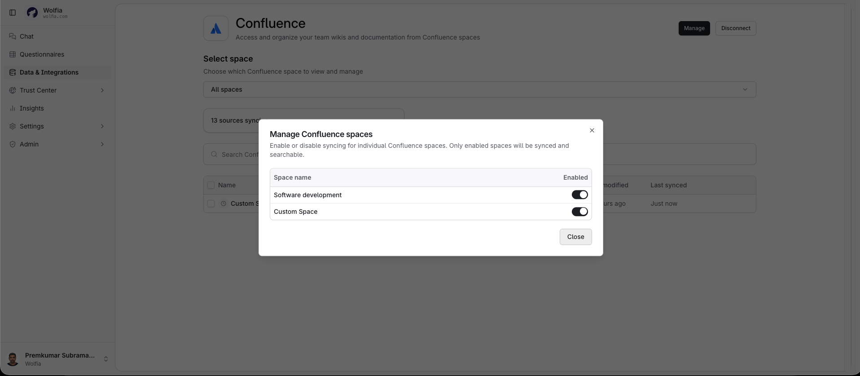Disable syncing for Software development

579,195
